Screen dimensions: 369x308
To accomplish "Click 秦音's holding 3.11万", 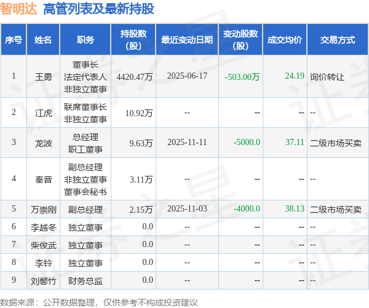I will coord(141,180).
